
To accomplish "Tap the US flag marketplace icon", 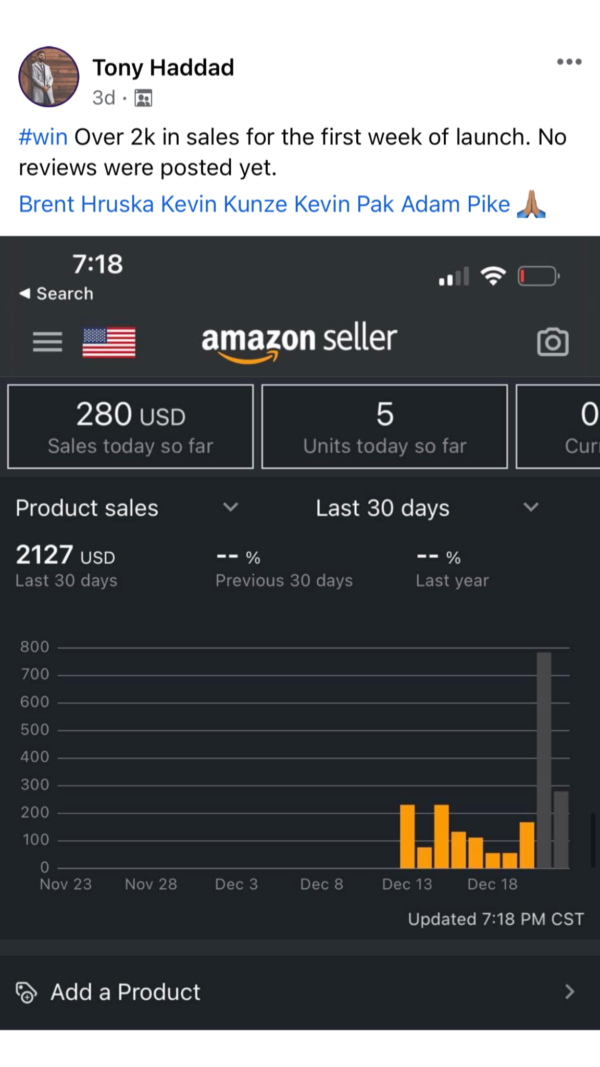I will coord(109,342).
